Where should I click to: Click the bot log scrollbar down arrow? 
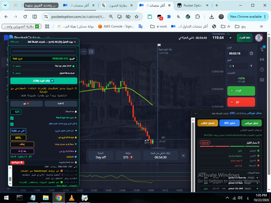point(10,184)
